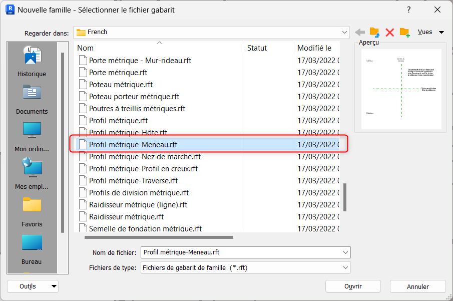Image resolution: width=453 pixels, height=301 pixels.
Task: Click the horizontal scrollbar under the file list
Action: 159,237
